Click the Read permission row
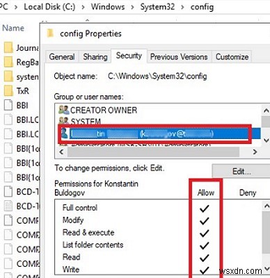The image size is (270, 278). 159,257
